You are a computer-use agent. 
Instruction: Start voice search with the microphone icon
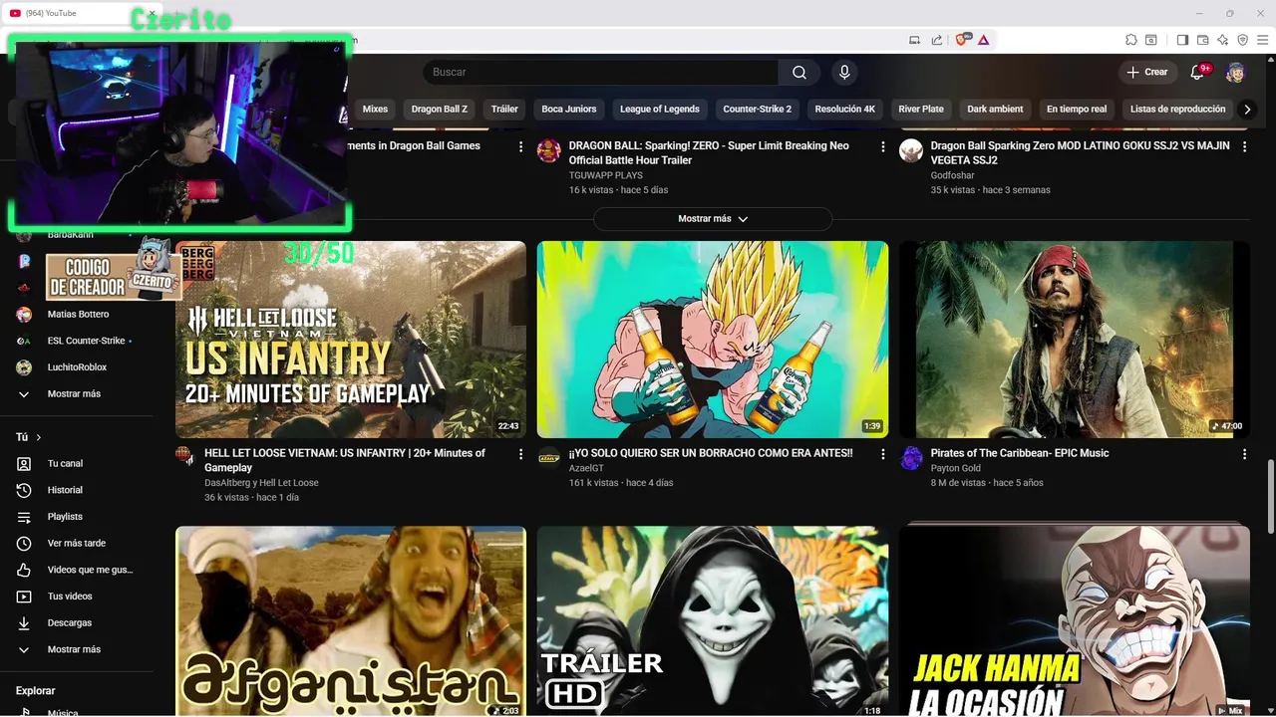[844, 72]
